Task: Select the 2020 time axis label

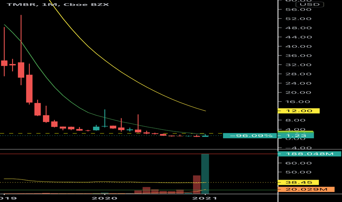Action: pos(105,198)
